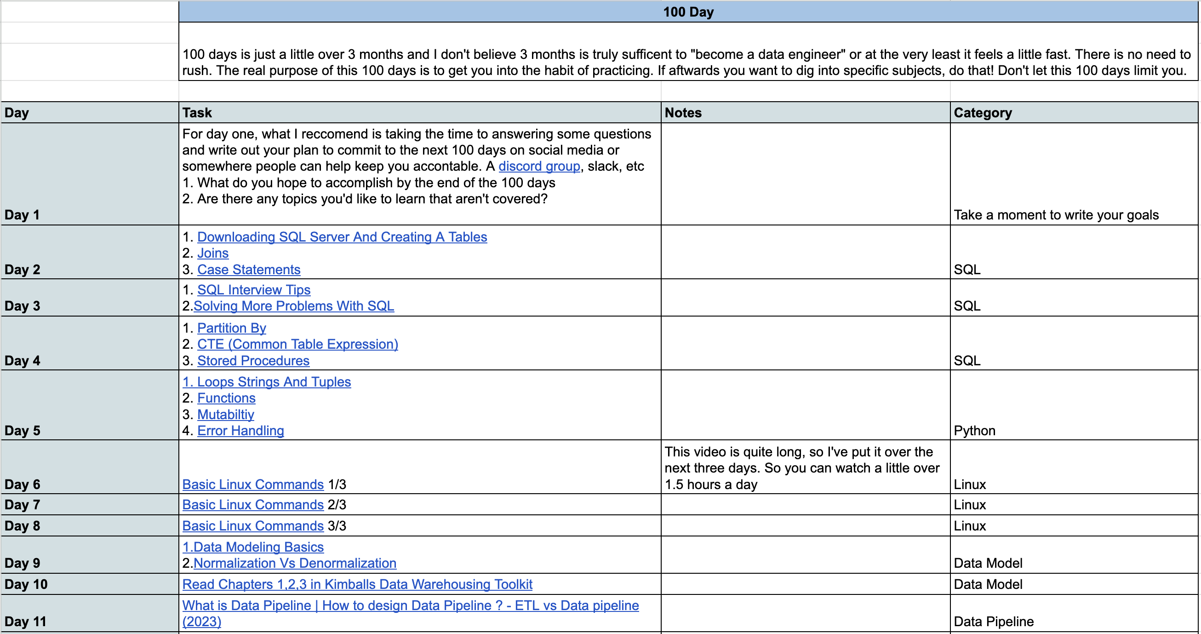The width and height of the screenshot is (1201, 634).
Task: Open Data Modeling Basics link
Action: pyautogui.click(x=253, y=547)
